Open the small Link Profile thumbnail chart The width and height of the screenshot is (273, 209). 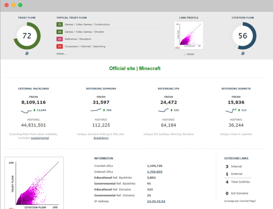click(189, 35)
